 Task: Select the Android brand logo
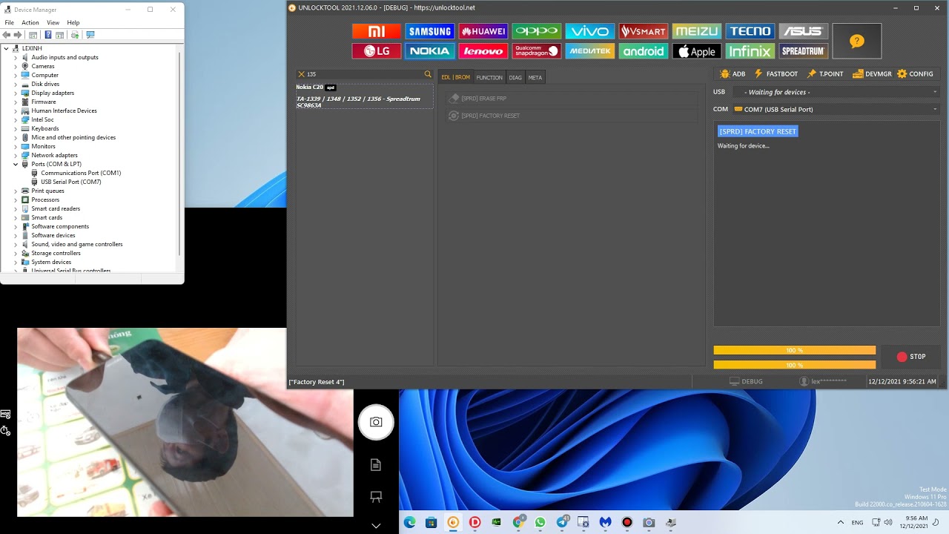[x=643, y=51]
